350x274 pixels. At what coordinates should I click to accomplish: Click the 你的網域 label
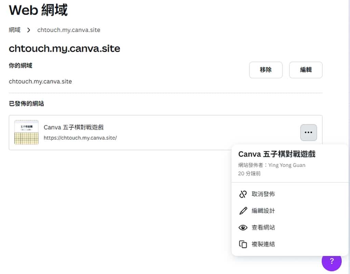click(21, 66)
